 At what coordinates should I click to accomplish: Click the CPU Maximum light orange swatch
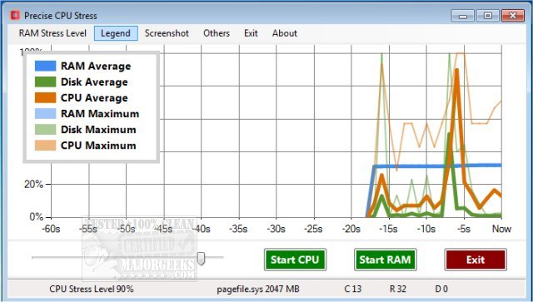[x=45, y=146]
